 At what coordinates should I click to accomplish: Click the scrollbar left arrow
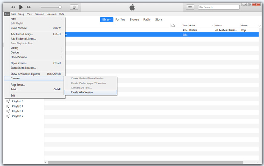click(x=46, y=162)
